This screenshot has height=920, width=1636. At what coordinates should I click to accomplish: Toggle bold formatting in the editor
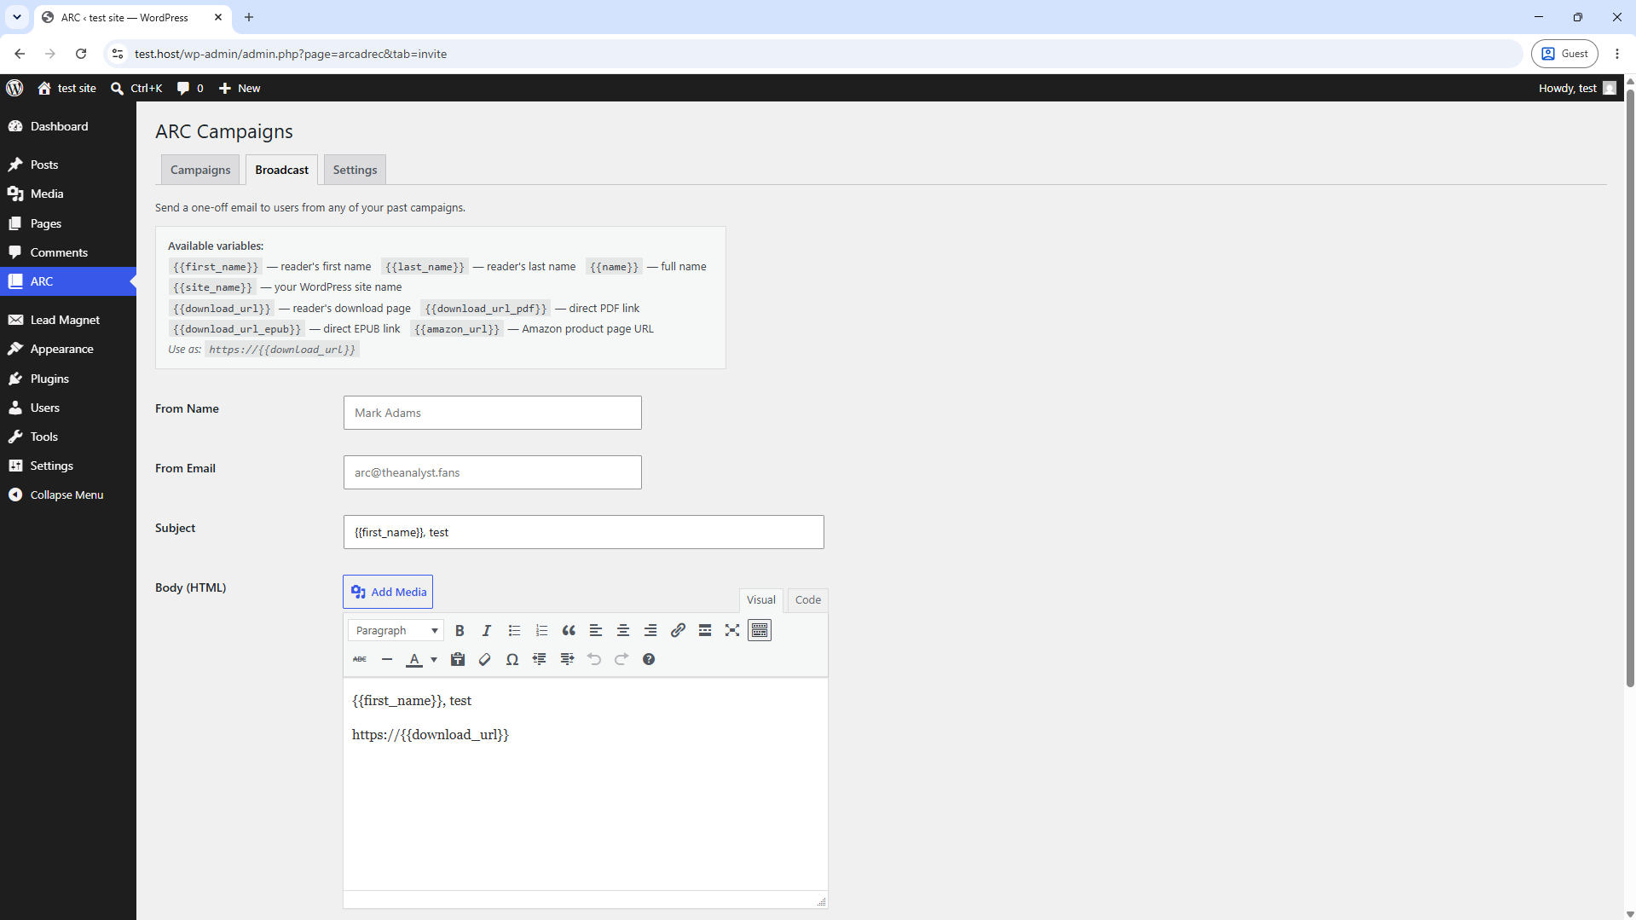click(x=460, y=631)
